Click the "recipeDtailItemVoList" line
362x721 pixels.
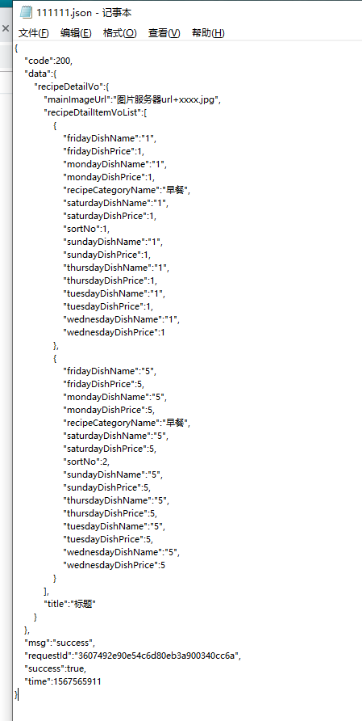95,112
